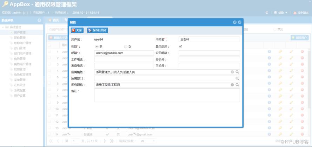Click the page number input box

pos(75,141)
